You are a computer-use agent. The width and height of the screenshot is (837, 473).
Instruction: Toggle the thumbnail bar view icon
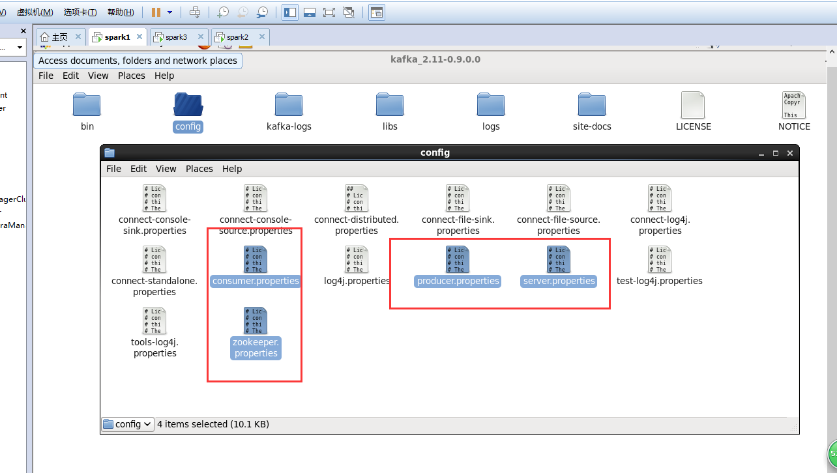coord(310,12)
